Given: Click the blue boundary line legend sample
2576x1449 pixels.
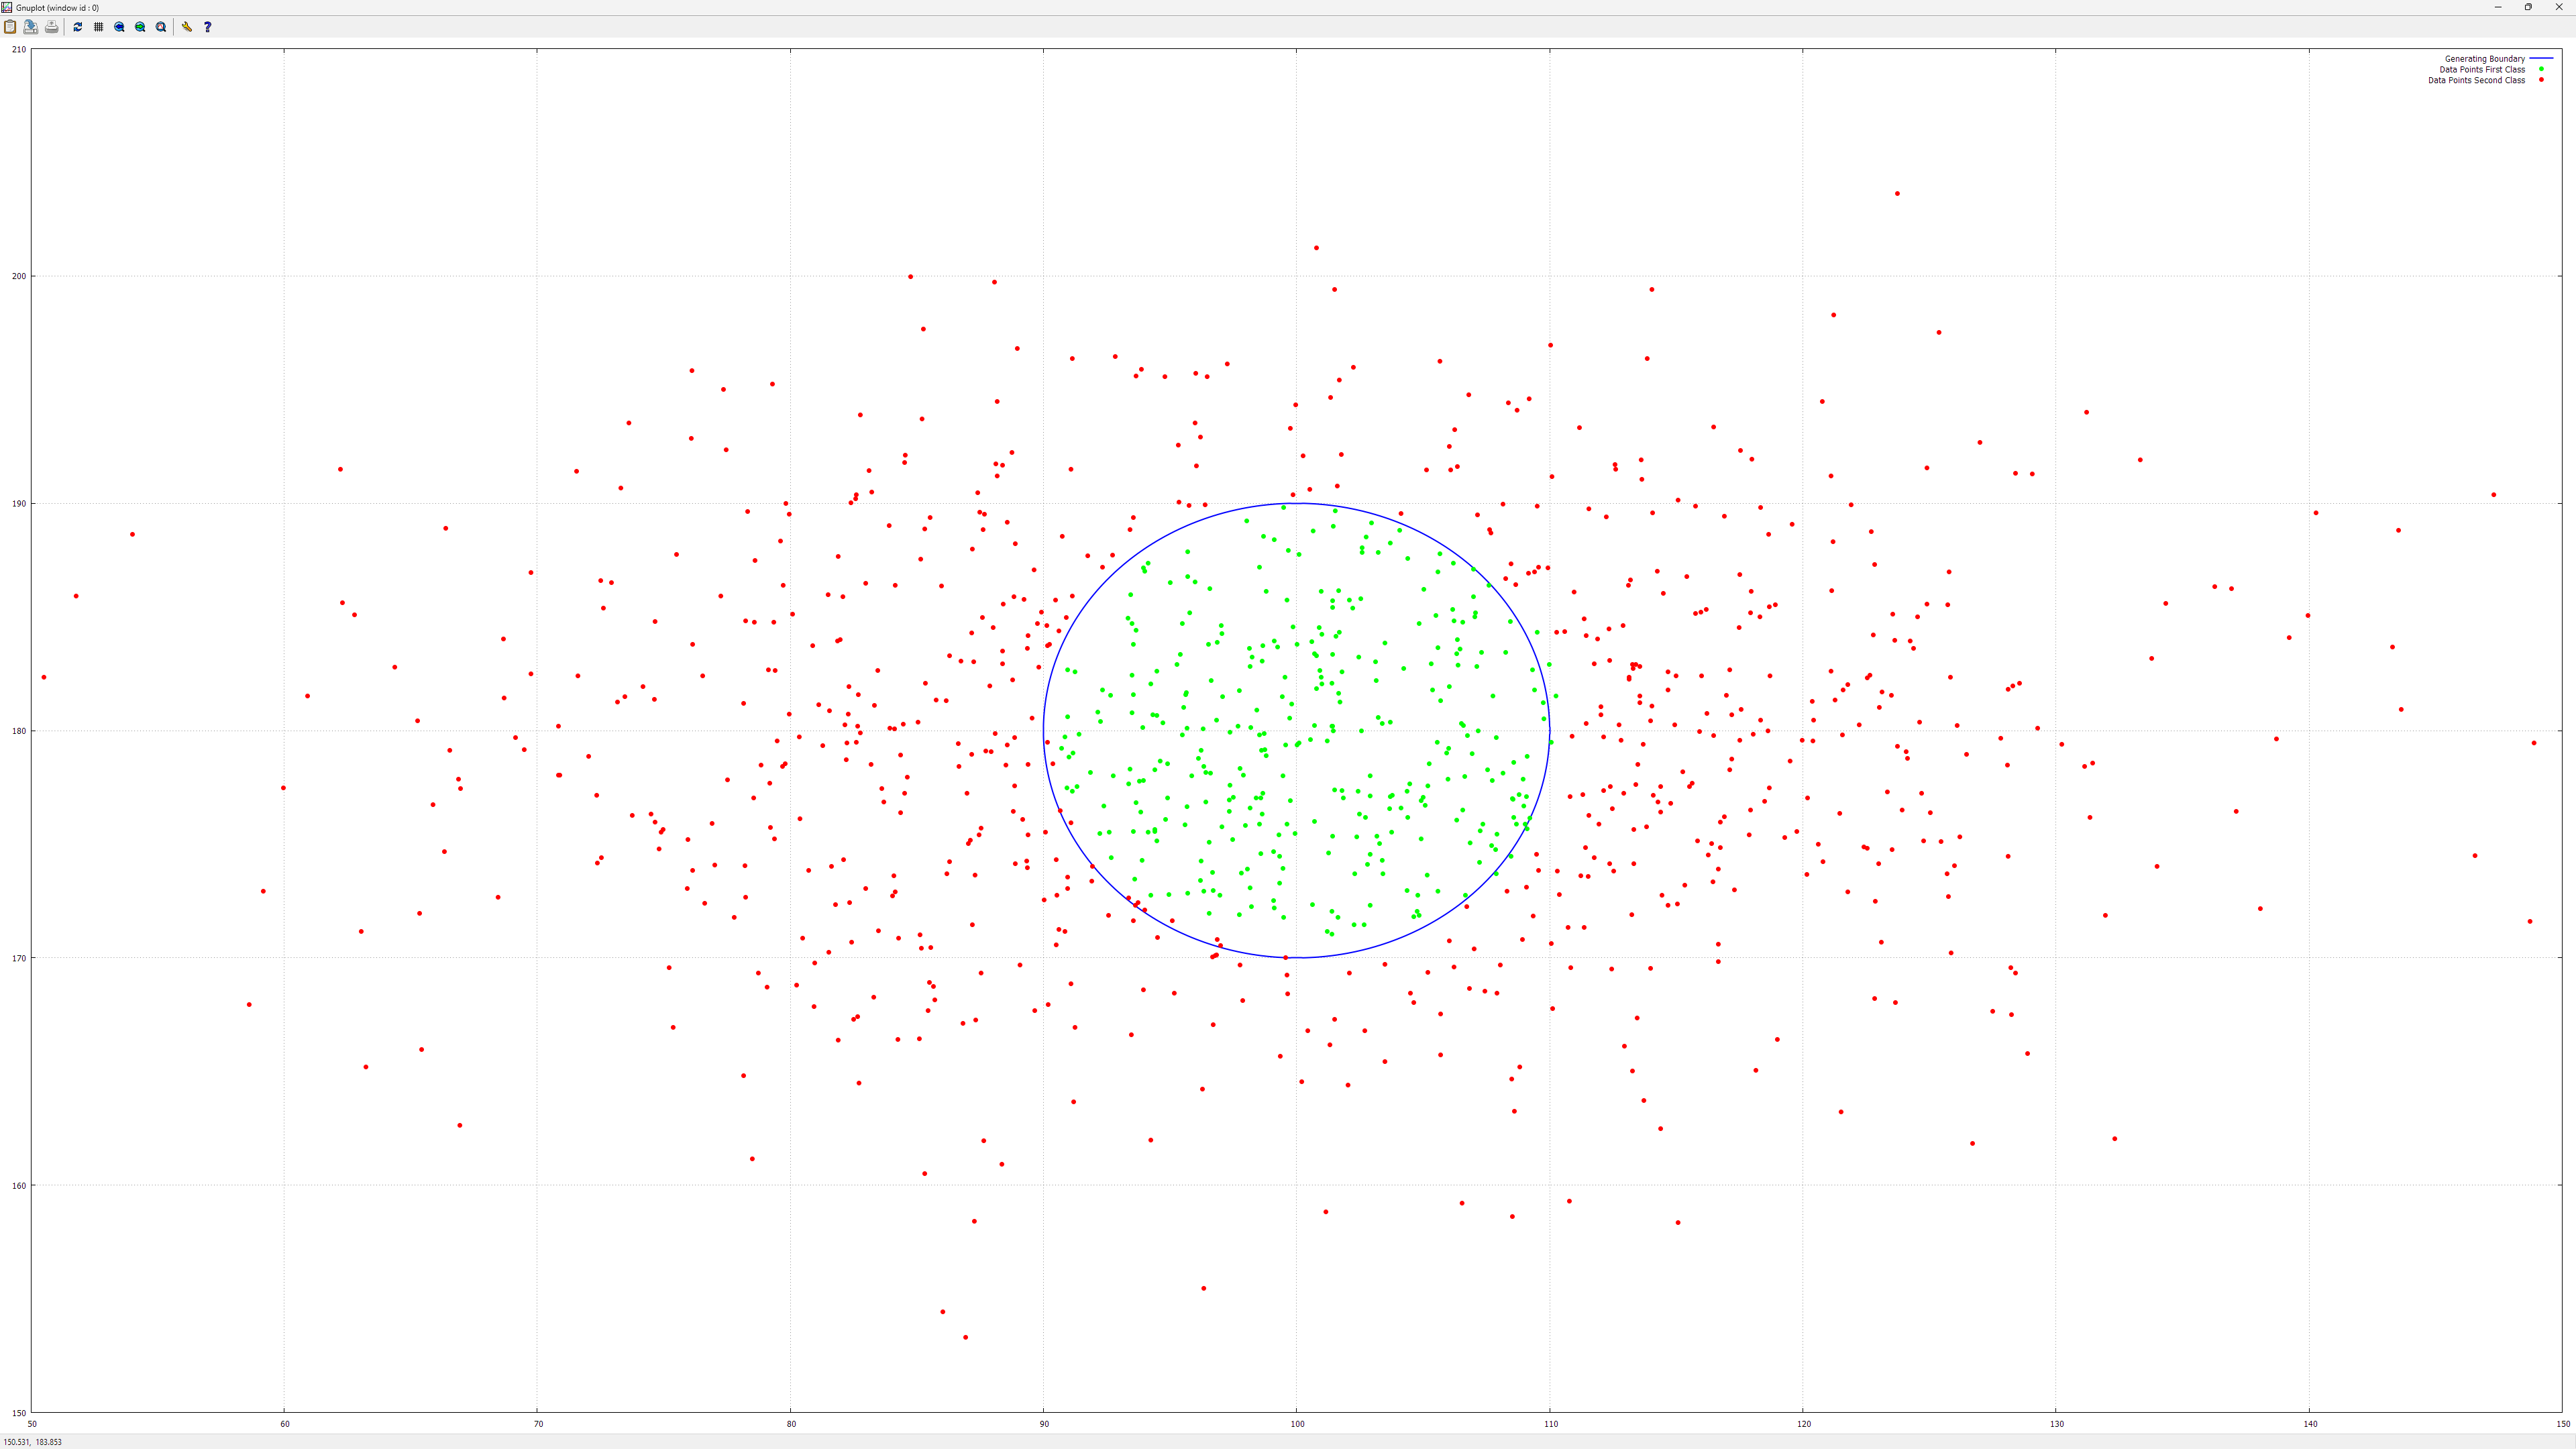Looking at the screenshot, I should point(2541,59).
